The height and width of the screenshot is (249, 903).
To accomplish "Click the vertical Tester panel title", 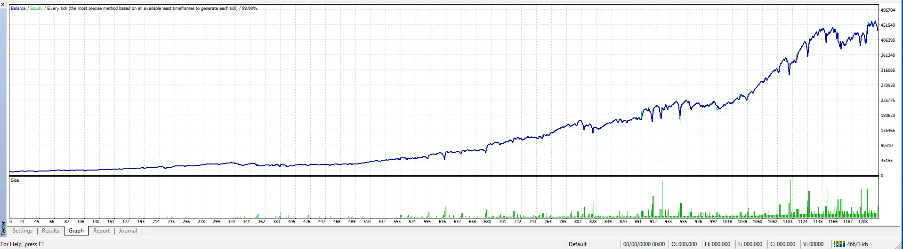I will pyautogui.click(x=4, y=228).
